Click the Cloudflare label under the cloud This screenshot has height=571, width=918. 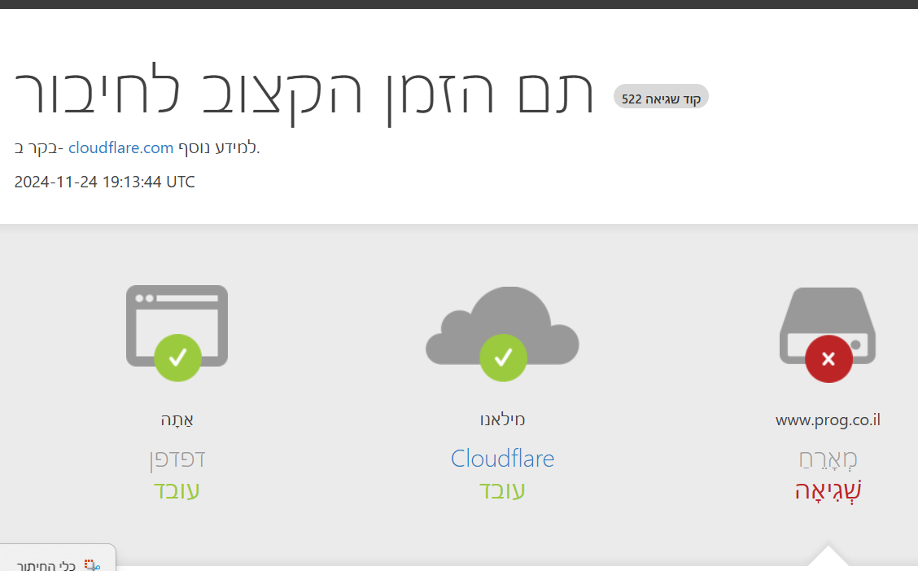tap(502, 459)
